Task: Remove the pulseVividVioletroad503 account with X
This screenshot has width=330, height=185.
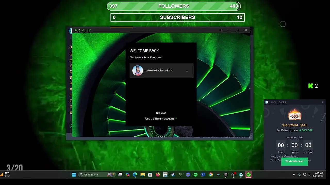Action: pos(187,71)
